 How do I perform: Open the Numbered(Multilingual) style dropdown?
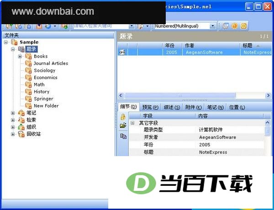pos(213,26)
